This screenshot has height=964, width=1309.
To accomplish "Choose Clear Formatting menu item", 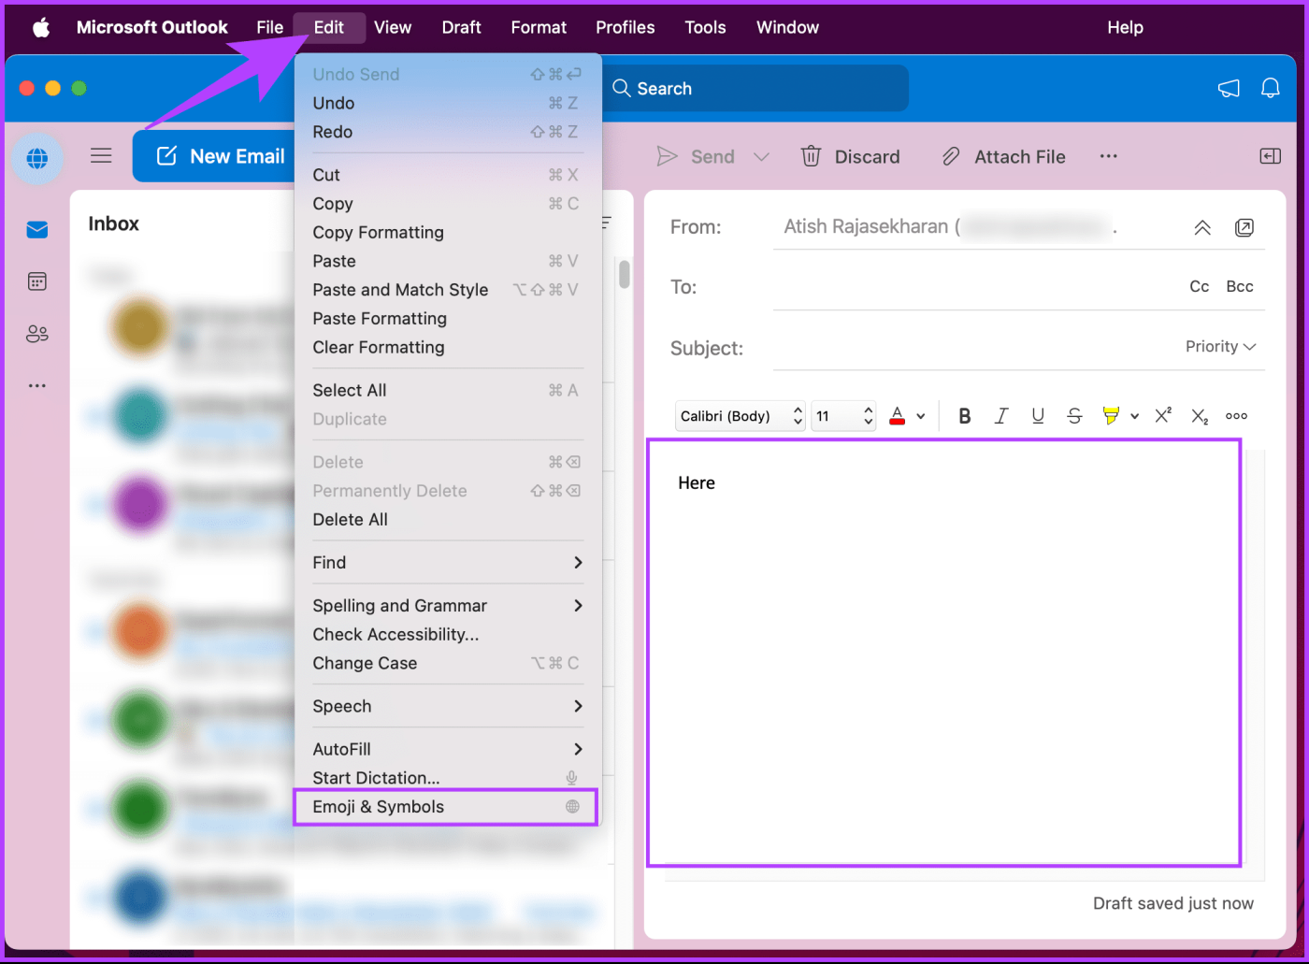I will (x=448, y=347).
